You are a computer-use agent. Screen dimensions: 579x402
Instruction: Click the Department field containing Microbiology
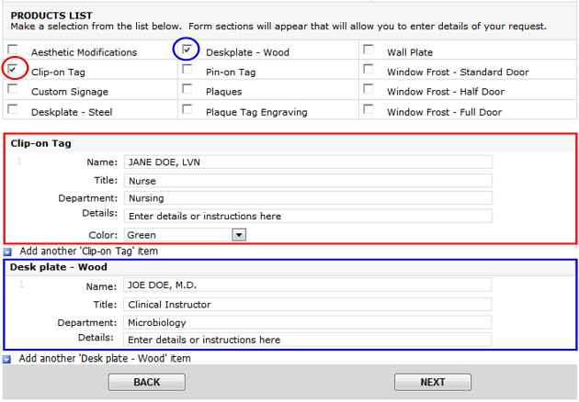pyautogui.click(x=308, y=322)
